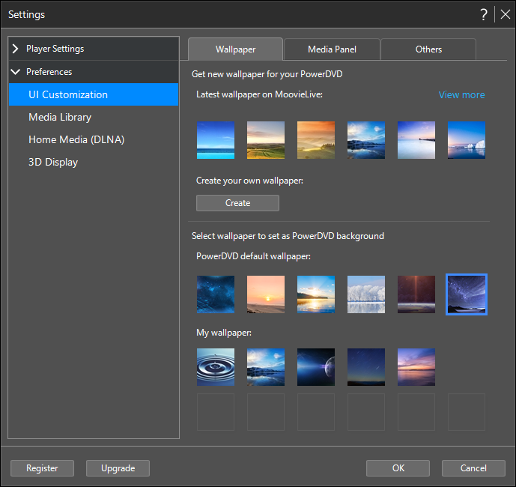Select the water ripple wallpaper in My wallpaper
516x487 pixels.
(216, 367)
